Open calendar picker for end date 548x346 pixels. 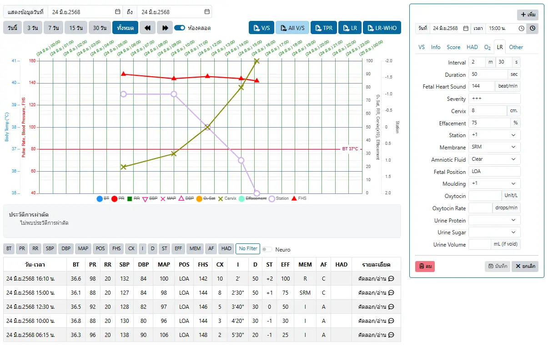coord(207,12)
